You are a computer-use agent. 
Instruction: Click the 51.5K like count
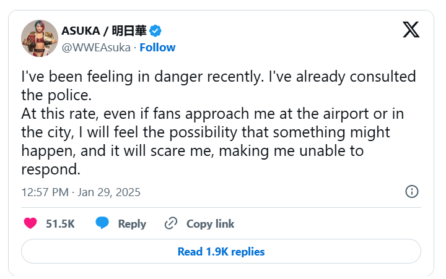[x=60, y=224]
